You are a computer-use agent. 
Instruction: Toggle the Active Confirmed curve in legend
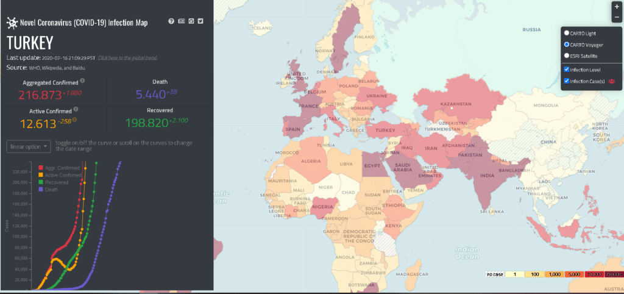point(60,175)
